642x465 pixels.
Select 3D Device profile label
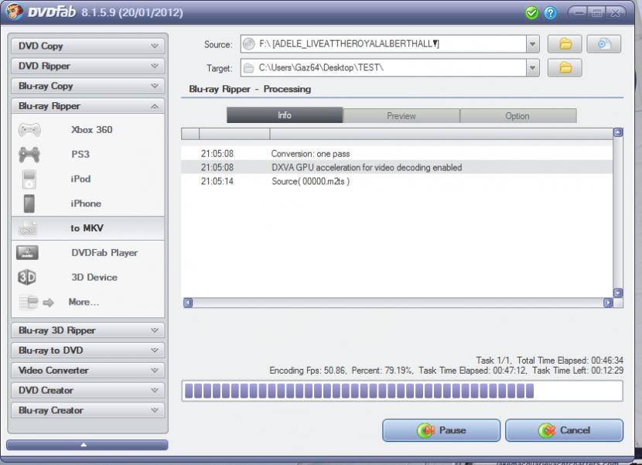94,277
